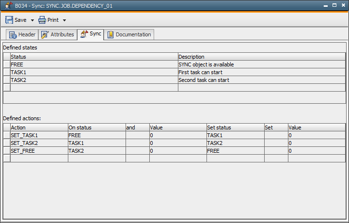
Task: Go to the Documentation tab
Action: [129, 34]
